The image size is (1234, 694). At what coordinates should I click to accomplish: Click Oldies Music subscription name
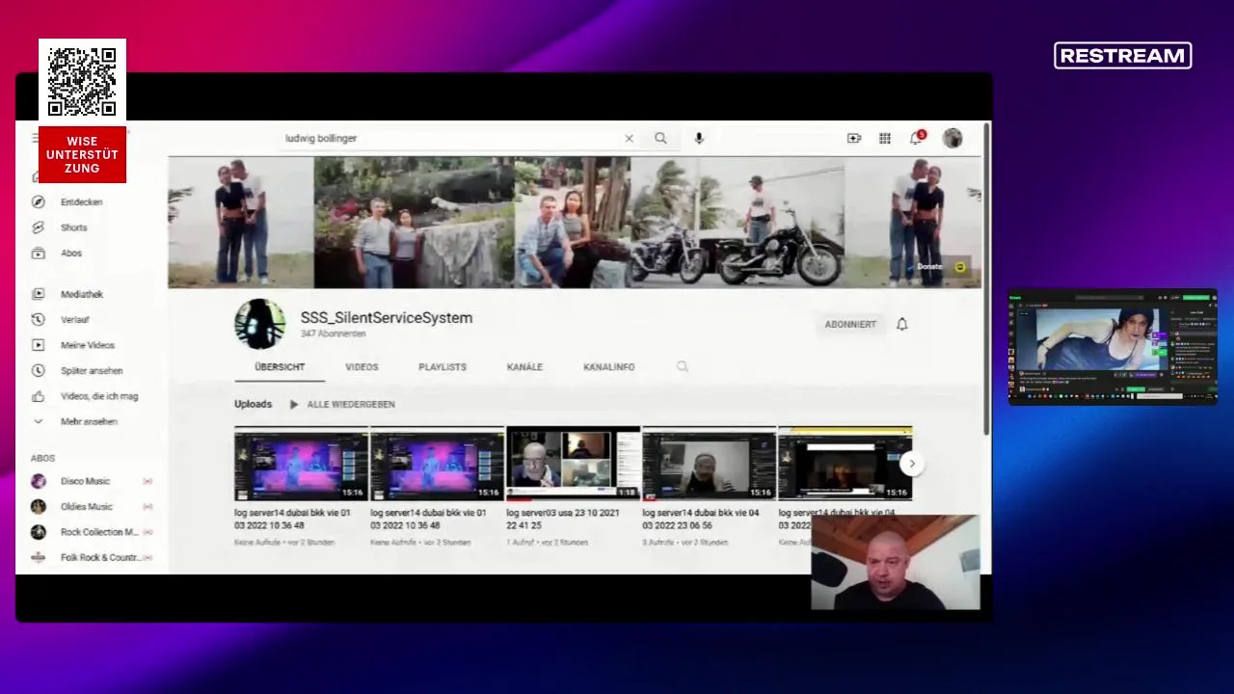pyautogui.click(x=87, y=507)
